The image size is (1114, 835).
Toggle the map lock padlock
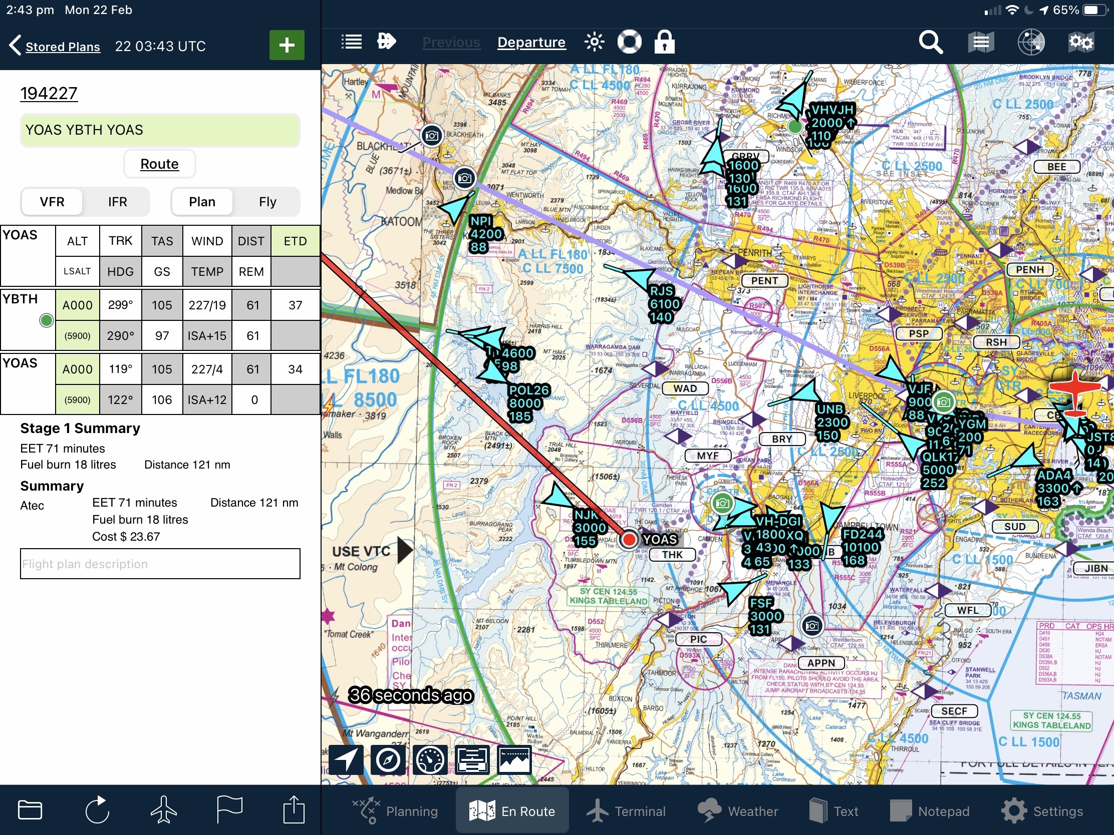pyautogui.click(x=664, y=42)
